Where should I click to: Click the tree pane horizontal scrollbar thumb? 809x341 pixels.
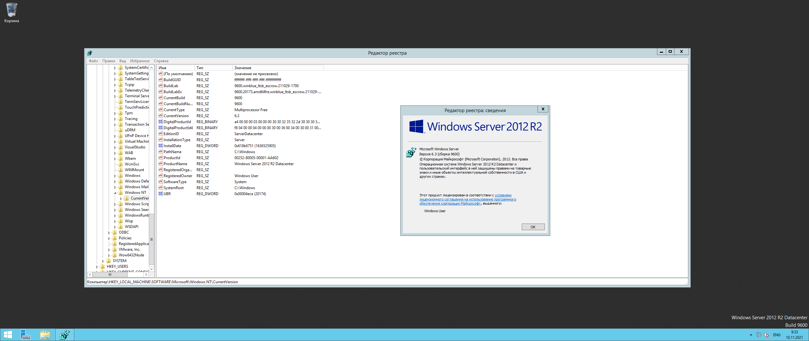(x=110, y=275)
